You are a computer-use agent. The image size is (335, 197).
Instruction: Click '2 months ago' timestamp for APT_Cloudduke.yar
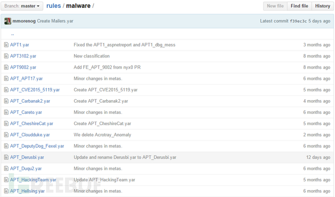(x=317, y=135)
